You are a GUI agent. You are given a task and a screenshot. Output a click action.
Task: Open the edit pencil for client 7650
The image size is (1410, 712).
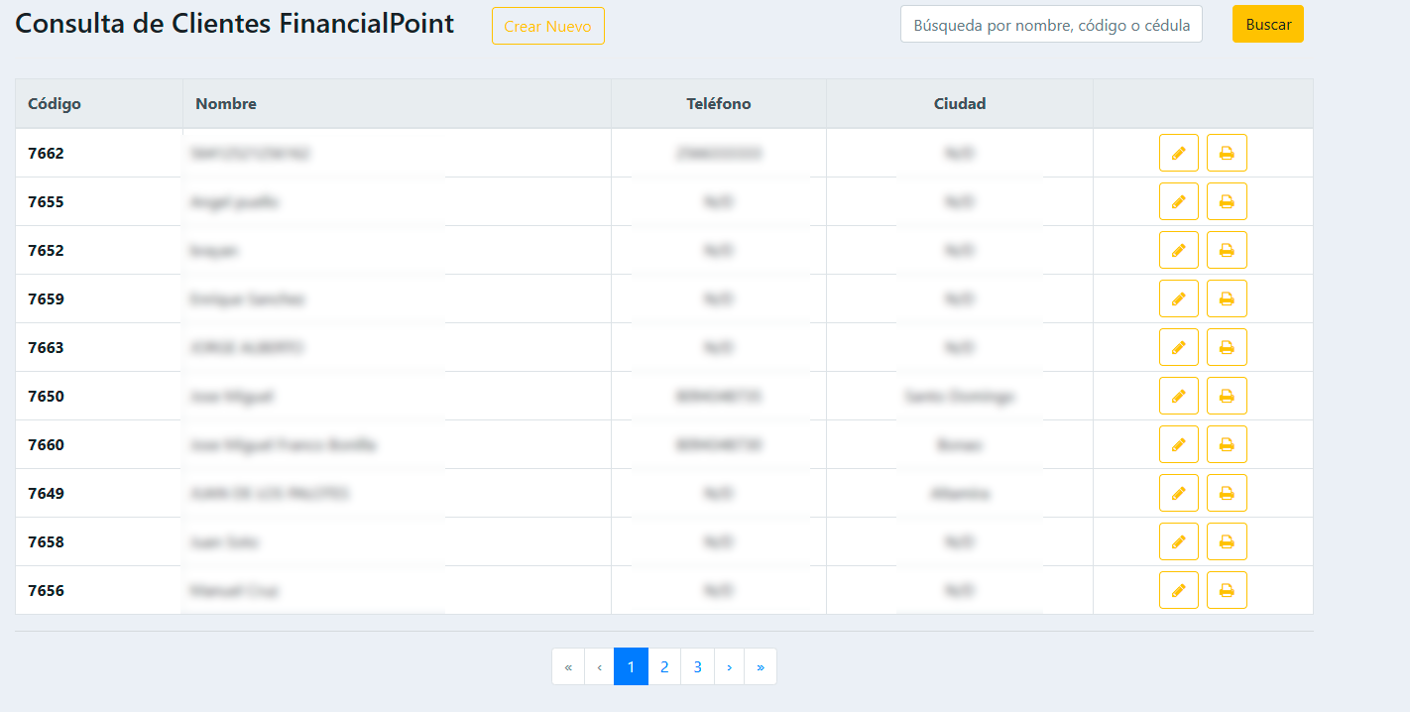[x=1178, y=396]
